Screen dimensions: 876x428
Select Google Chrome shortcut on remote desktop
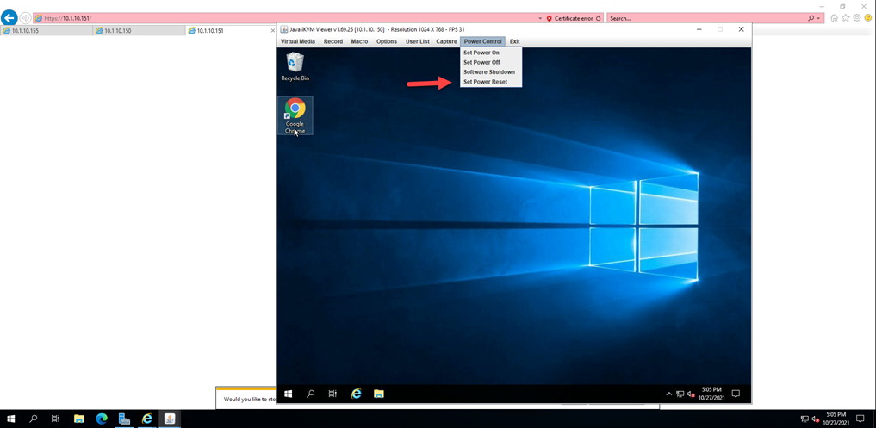(x=295, y=115)
